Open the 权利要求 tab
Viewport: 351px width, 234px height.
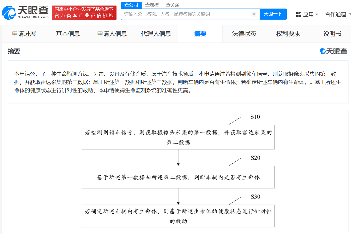(x=288, y=34)
